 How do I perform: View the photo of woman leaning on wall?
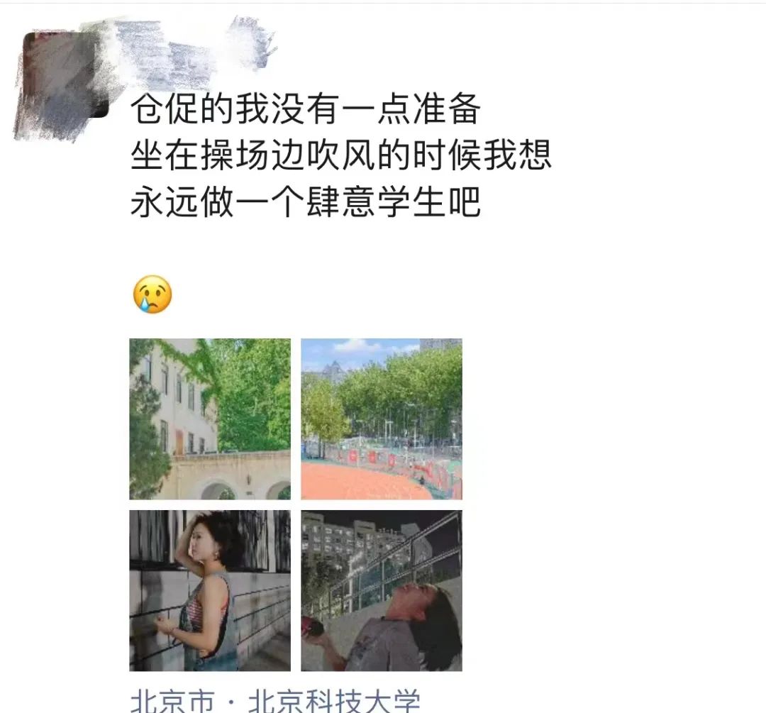click(x=210, y=590)
